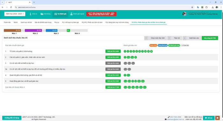Open criterion 3 of Hoạt động giáo dục row
Screen dimensions: 223x121
[x=133, y=81]
